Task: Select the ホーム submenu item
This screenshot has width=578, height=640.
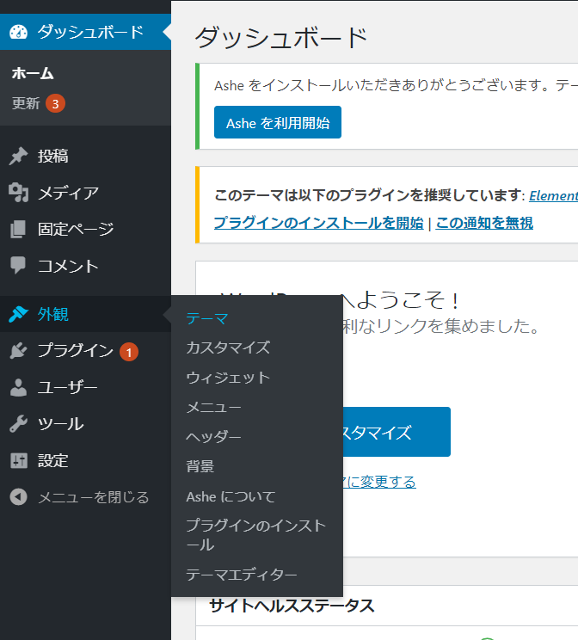Action: click(x=33, y=73)
